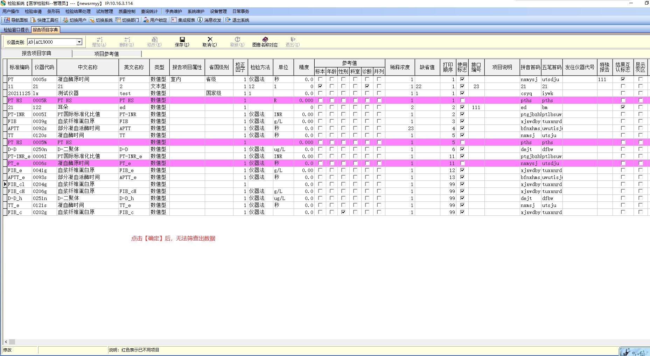Open the 集成报表 integrated report icon
Image resolution: width=650 pixels, height=356 pixels.
click(174, 20)
